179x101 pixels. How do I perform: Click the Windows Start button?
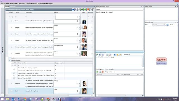2,99
